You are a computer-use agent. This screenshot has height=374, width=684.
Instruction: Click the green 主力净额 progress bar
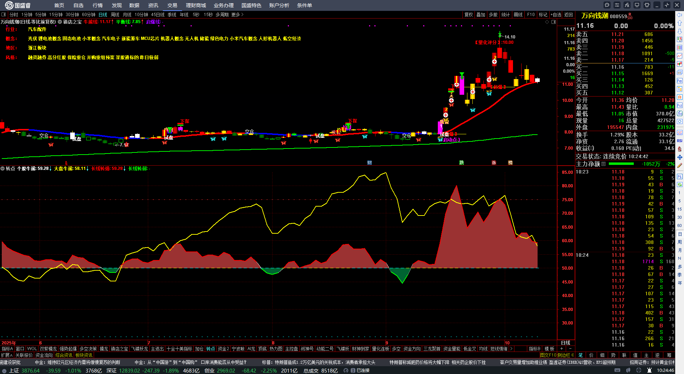(621, 164)
